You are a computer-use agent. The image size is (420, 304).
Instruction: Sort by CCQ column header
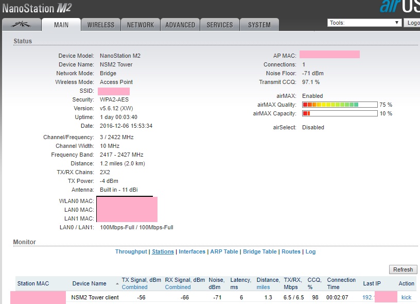click(x=314, y=283)
